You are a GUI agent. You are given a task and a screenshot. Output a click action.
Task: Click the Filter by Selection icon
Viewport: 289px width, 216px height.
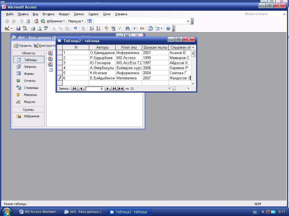[106, 28]
